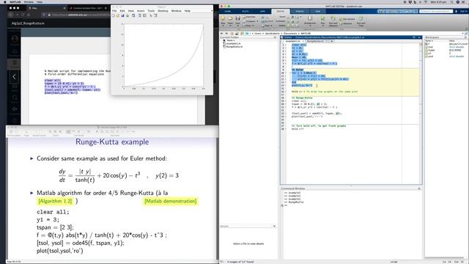Image resolution: width=469 pixels, height=264 pixels.
Task: Click the user profile icon in browser sidebar
Action: pyautogui.click(x=15, y=39)
